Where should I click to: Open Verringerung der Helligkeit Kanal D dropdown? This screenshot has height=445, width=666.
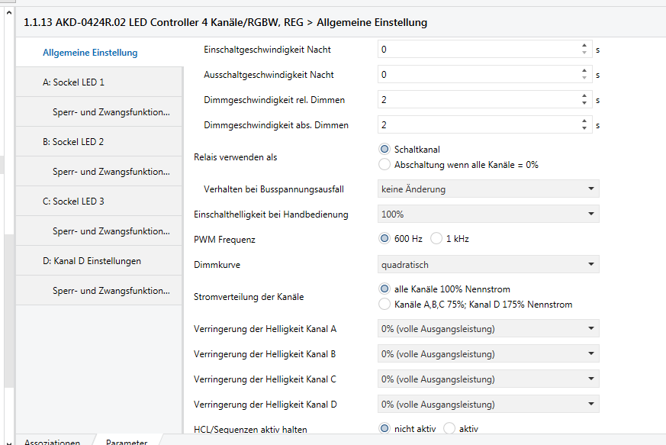(488, 405)
